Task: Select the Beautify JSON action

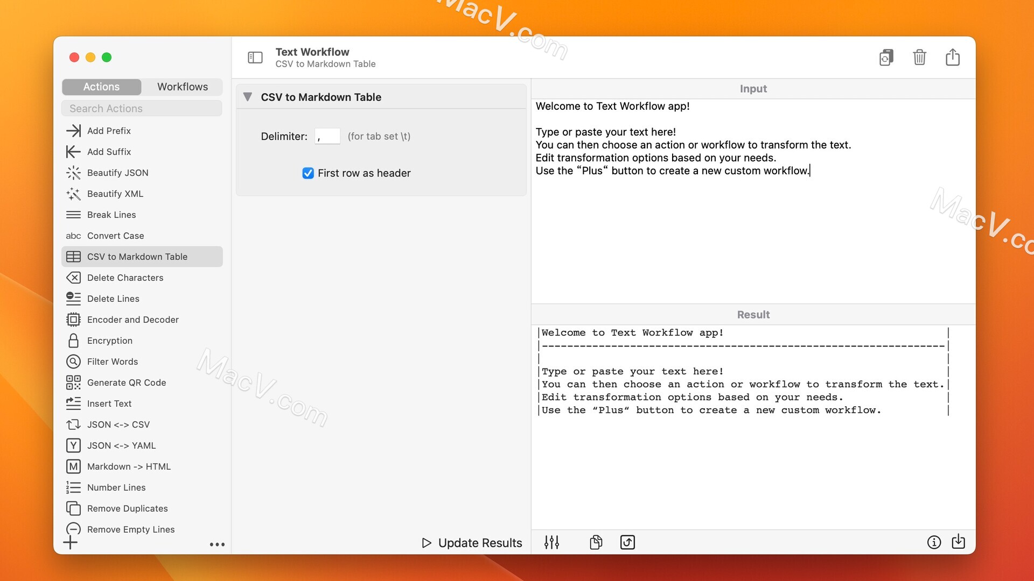Action: click(x=117, y=173)
